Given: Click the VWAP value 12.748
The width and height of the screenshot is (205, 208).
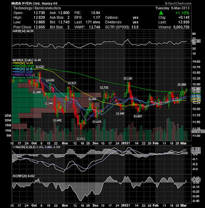Looking at the screenshot, I should coord(94,27).
